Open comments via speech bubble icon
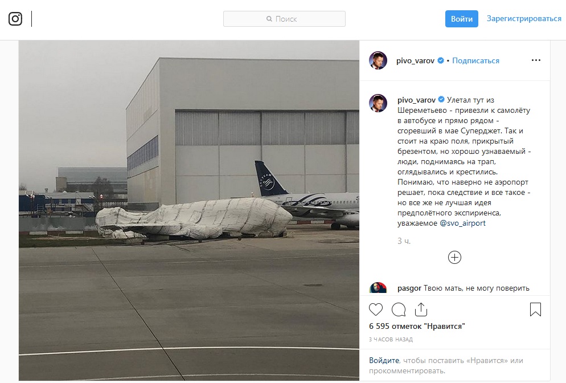 point(399,309)
